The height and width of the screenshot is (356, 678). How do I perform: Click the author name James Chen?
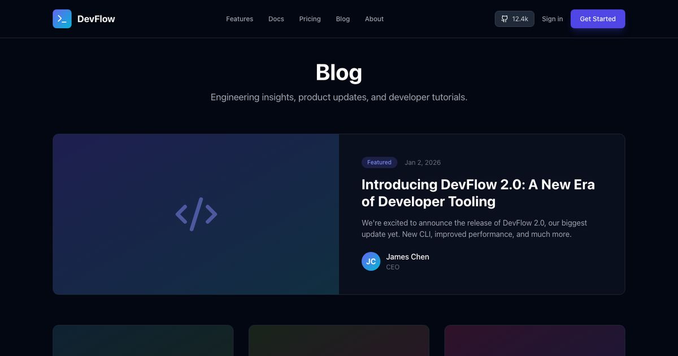point(407,257)
